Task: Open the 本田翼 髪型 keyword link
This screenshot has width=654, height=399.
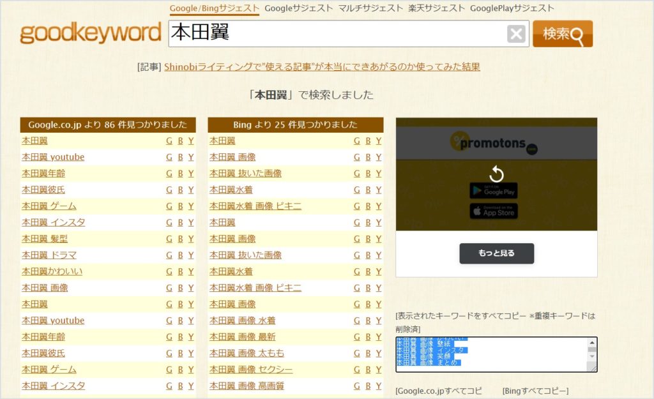Action: click(x=45, y=239)
